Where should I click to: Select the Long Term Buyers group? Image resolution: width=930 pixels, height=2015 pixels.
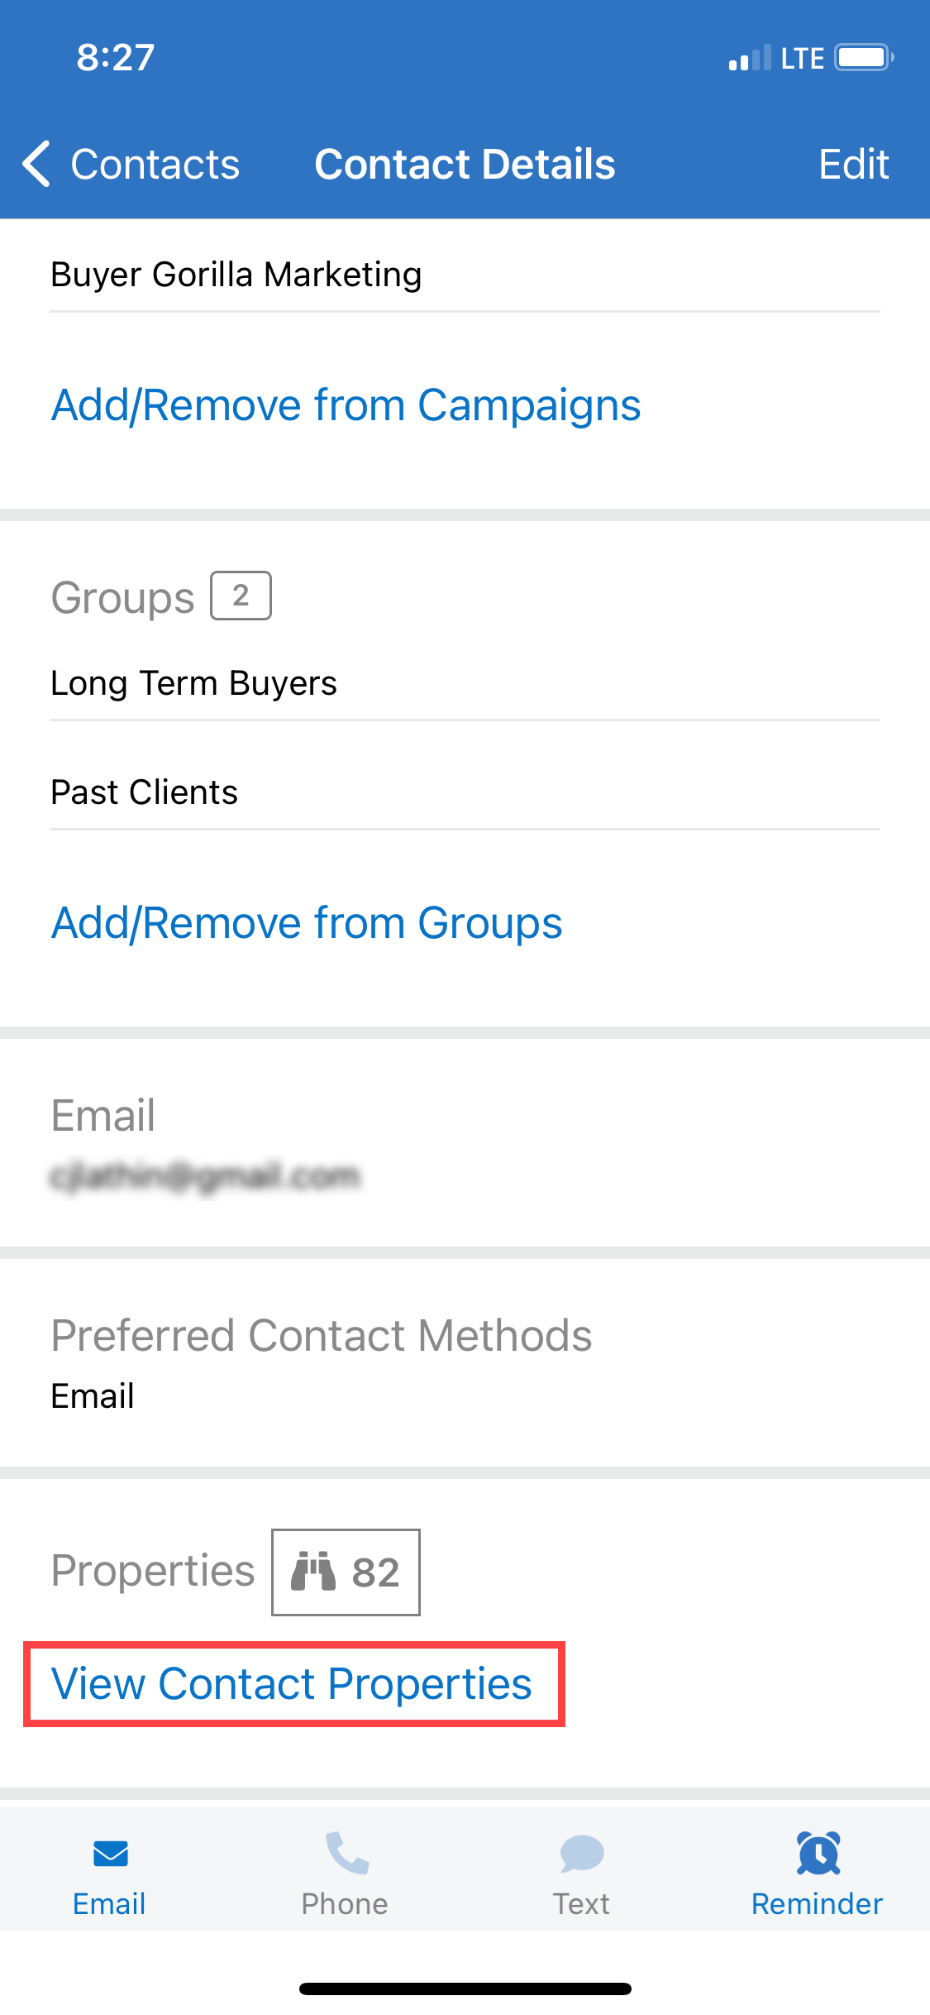(465, 683)
